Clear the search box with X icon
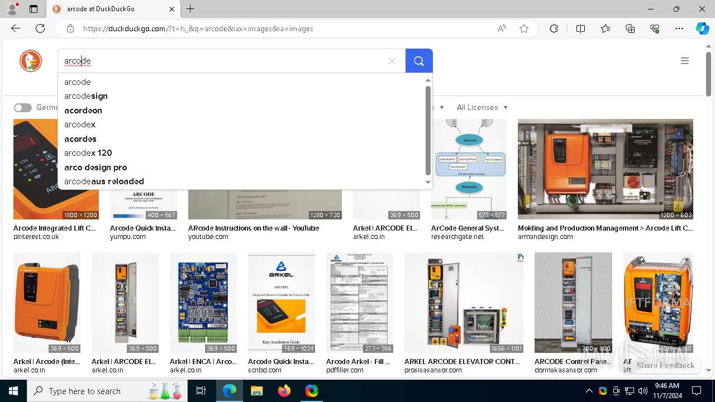This screenshot has height=402, width=715. coord(392,61)
